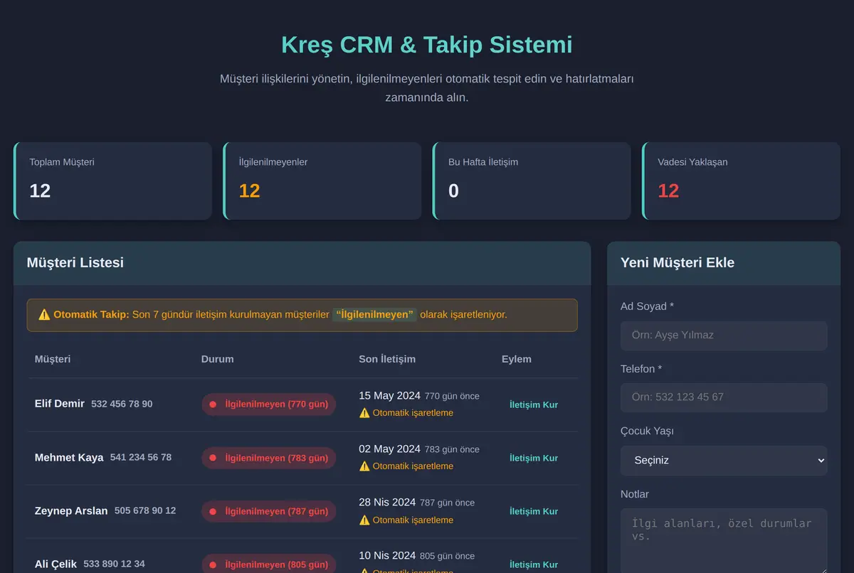Screen dimensions: 854x573
Task: Click customer name Mehmet Kaya
Action: point(69,457)
